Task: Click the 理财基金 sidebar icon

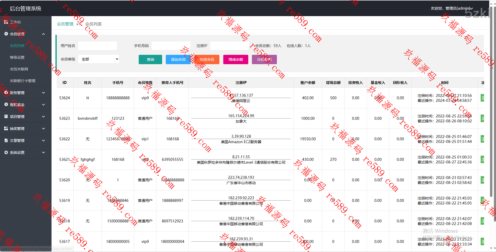Action: point(6,105)
